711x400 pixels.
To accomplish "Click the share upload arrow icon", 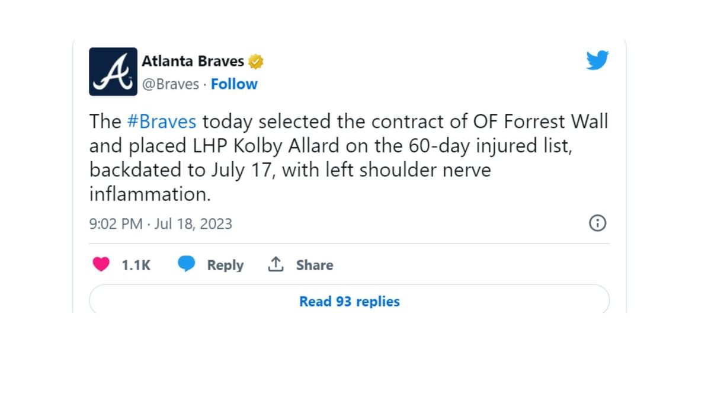I will [276, 264].
